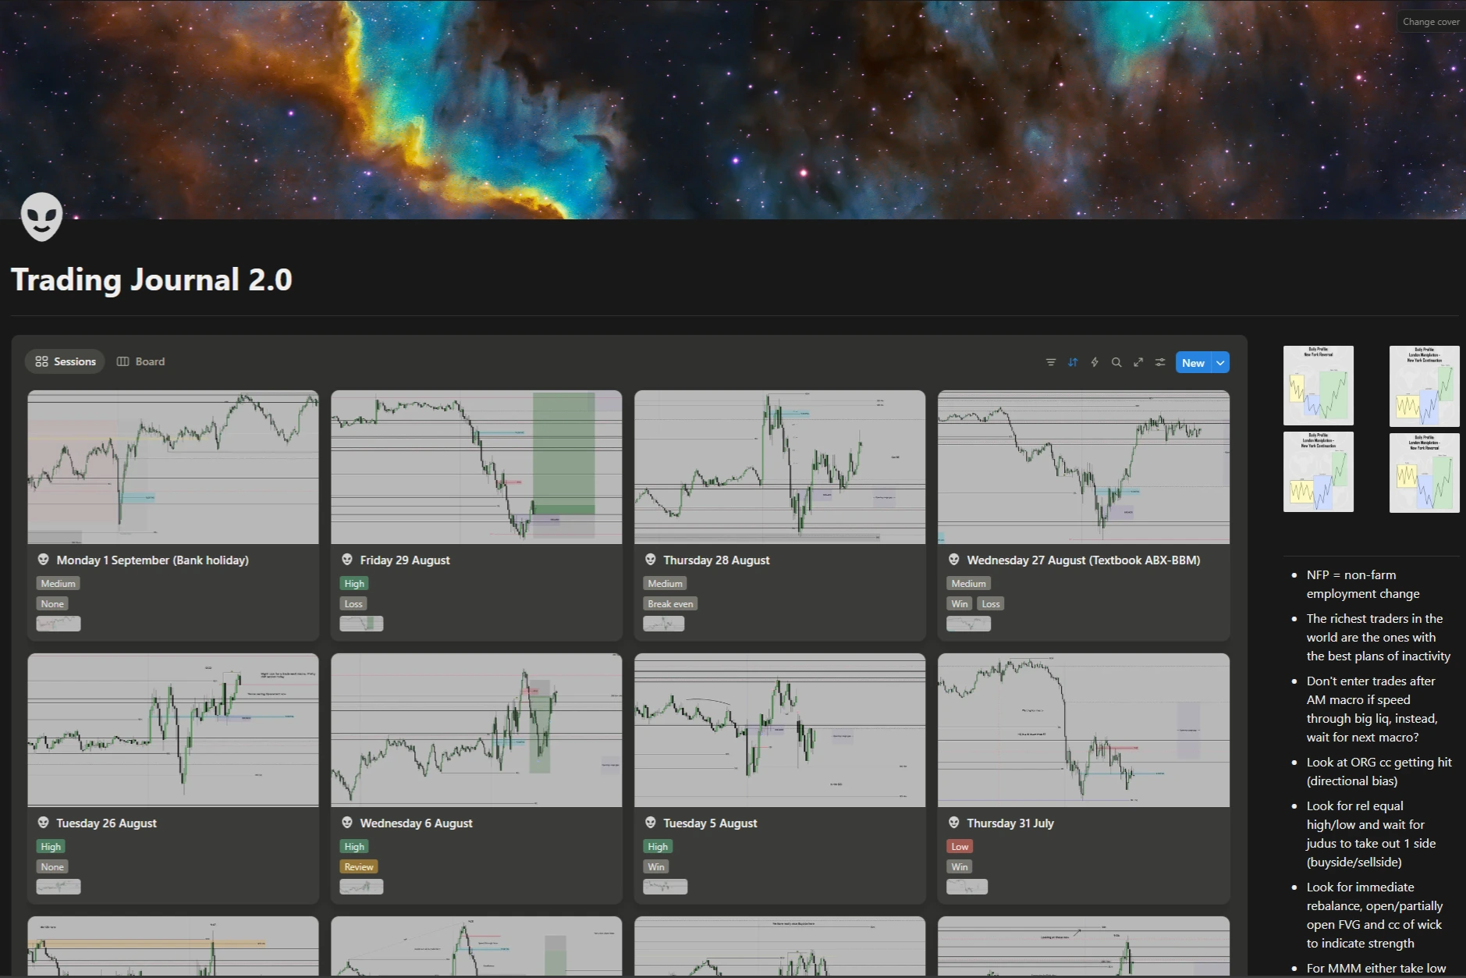Open Monday 1 September session card
Viewport: 1466px width, 978px height.
[152, 560]
